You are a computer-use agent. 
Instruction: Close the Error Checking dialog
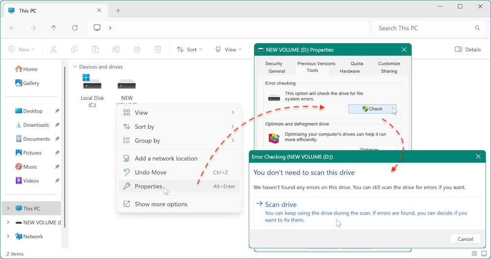pyautogui.click(x=478, y=156)
